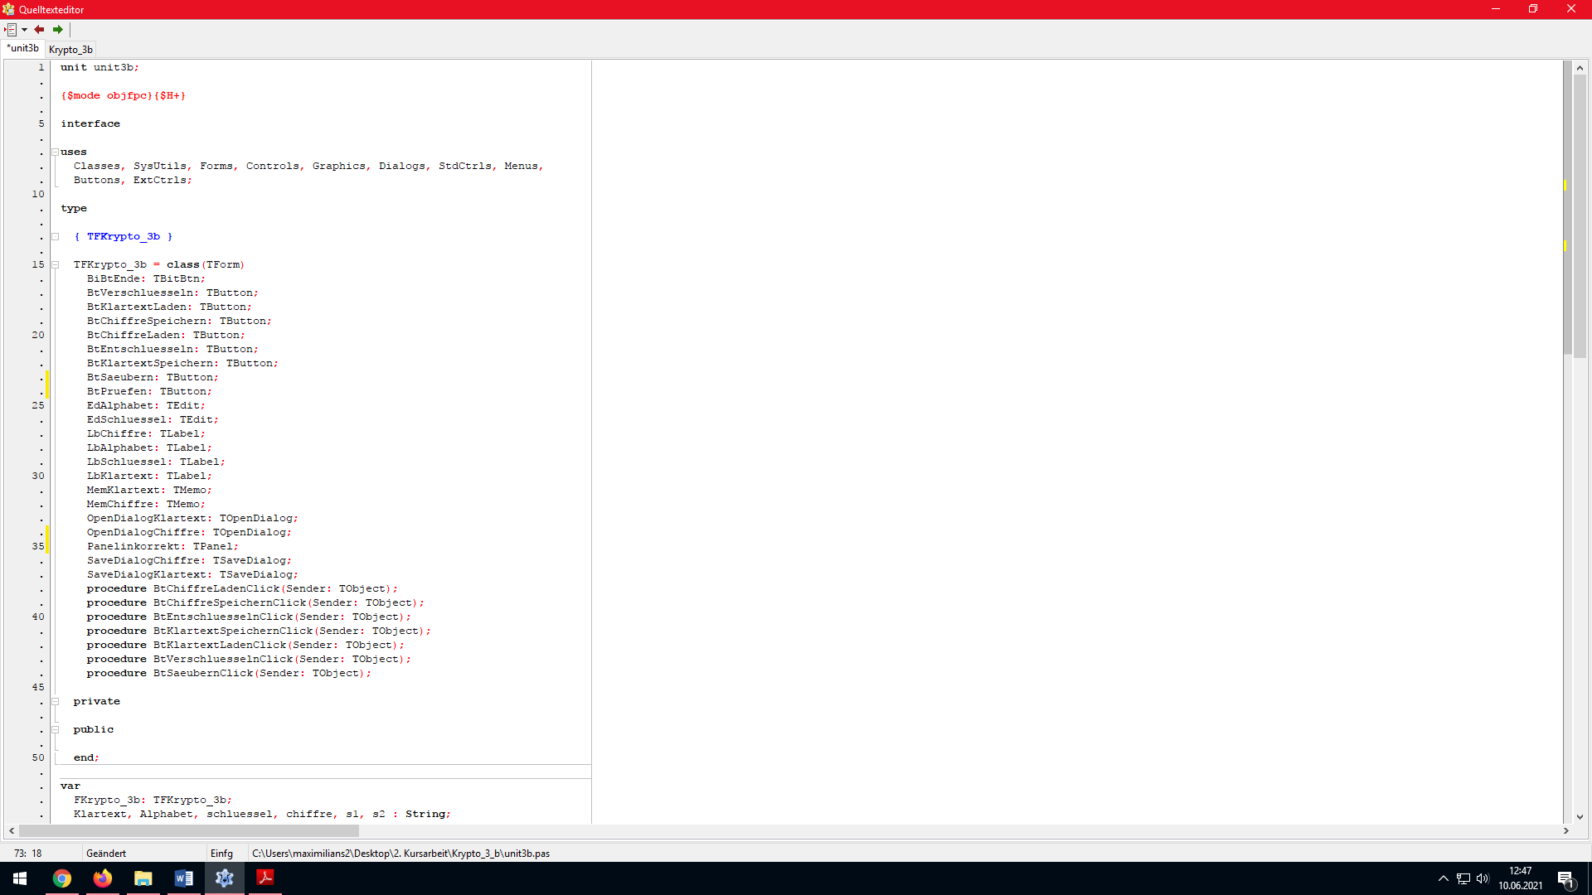Switch to the Krypto_3b tab
Screen dimensions: 1592x895
[70, 50]
